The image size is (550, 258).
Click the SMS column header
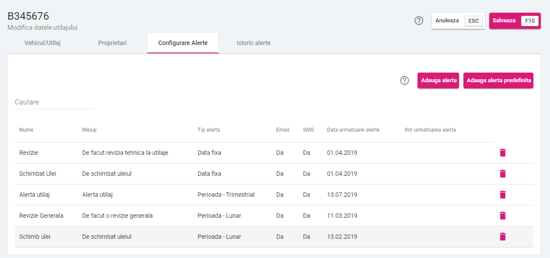click(x=308, y=130)
